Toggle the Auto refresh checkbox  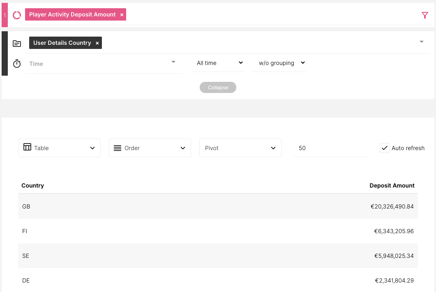coord(385,148)
